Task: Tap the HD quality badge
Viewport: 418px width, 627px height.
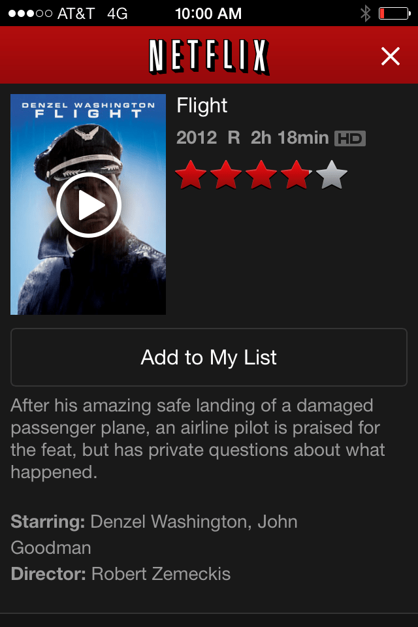Action: click(x=350, y=138)
